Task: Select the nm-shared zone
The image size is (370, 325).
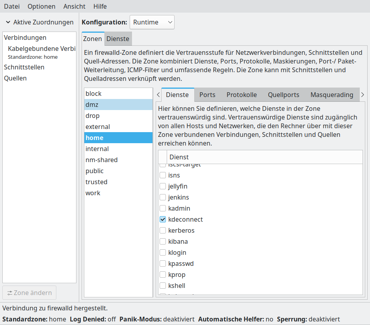Action: pos(118,160)
